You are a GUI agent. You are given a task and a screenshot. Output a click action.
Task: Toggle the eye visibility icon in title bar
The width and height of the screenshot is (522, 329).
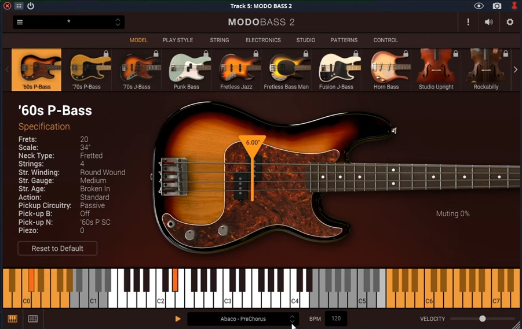click(479, 6)
